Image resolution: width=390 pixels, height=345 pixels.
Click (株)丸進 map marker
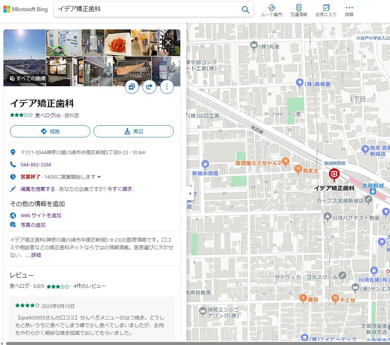pos(254,45)
